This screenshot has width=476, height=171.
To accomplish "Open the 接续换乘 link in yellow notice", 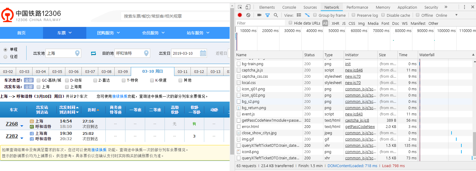I will (x=99, y=150).
